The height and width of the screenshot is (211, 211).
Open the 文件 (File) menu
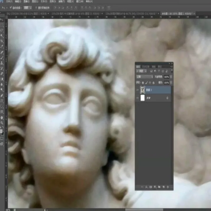(9, 1)
